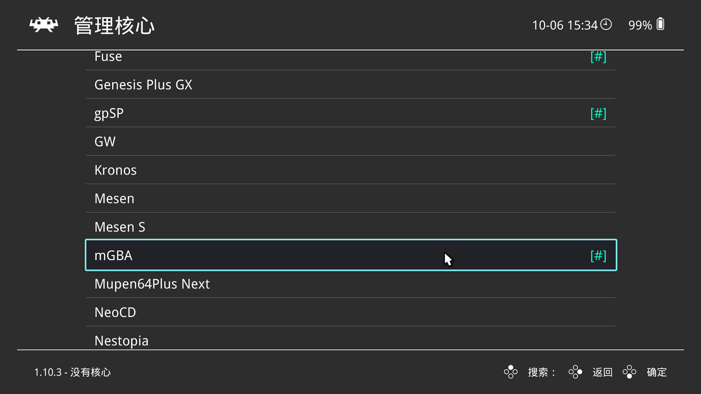The height and width of the screenshot is (394, 701).
Task: Click the confirm (确定) button hint icon
Action: tap(629, 372)
